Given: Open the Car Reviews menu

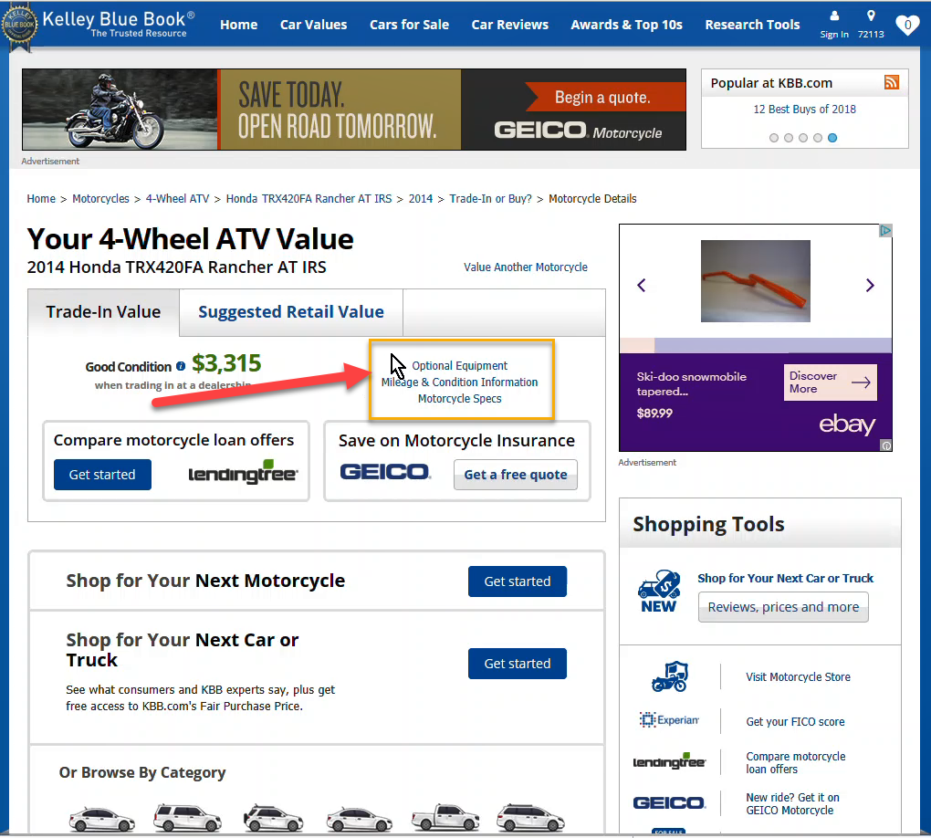Looking at the screenshot, I should [x=510, y=25].
